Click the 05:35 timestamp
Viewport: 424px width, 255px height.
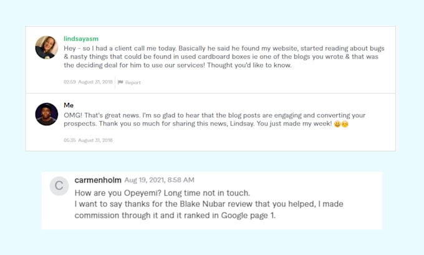[70, 140]
